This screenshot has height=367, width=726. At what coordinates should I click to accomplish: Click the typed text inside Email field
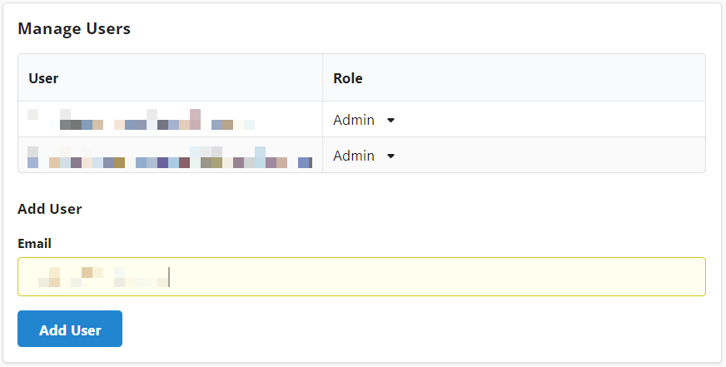[x=100, y=276]
